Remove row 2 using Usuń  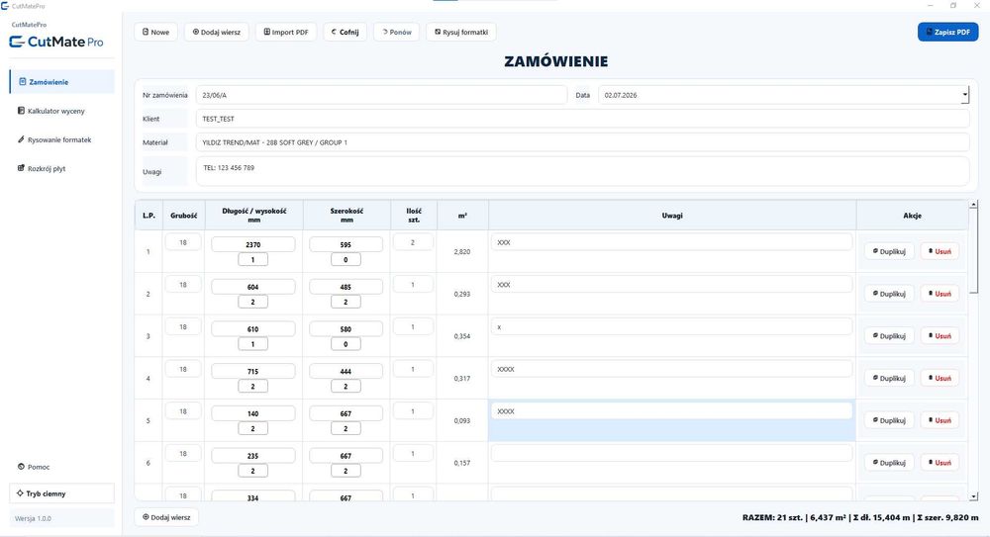click(940, 294)
